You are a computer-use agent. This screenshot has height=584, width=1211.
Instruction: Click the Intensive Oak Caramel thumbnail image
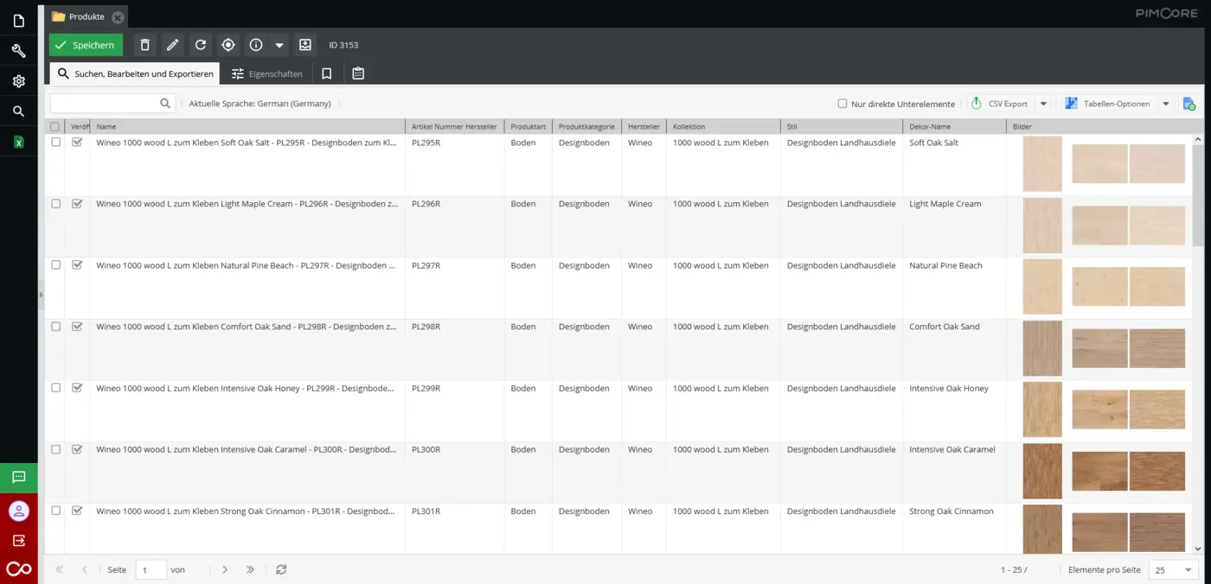click(1042, 471)
